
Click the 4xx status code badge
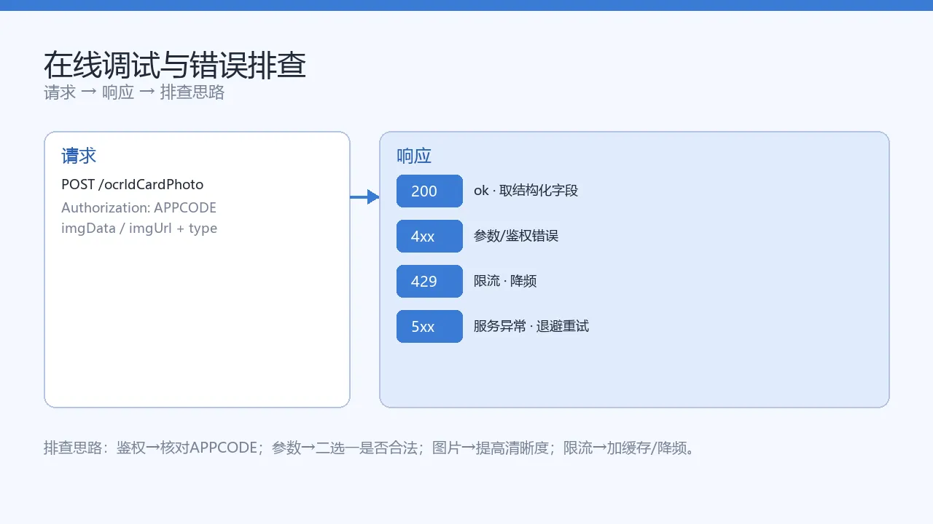pyautogui.click(x=429, y=236)
